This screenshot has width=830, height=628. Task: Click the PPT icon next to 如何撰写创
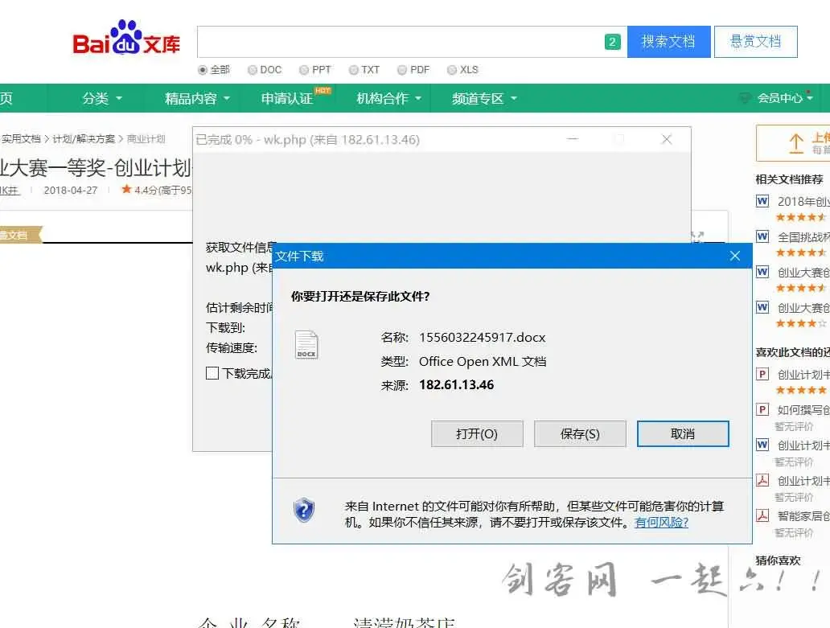coord(762,409)
